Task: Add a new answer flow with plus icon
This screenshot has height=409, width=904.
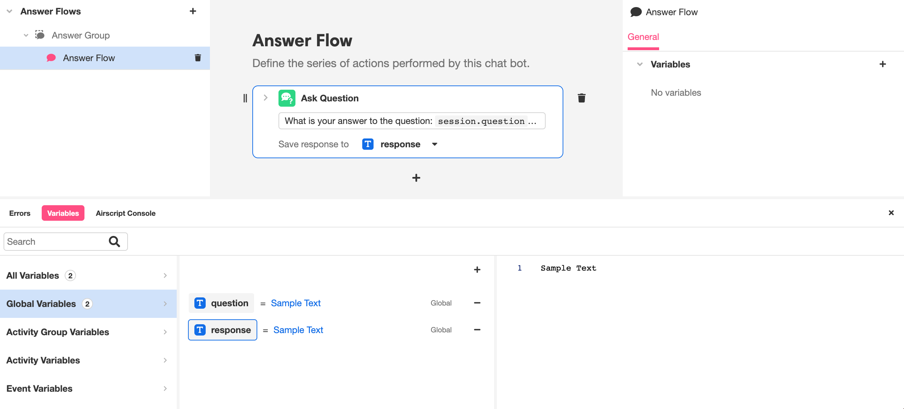Action: point(193,11)
